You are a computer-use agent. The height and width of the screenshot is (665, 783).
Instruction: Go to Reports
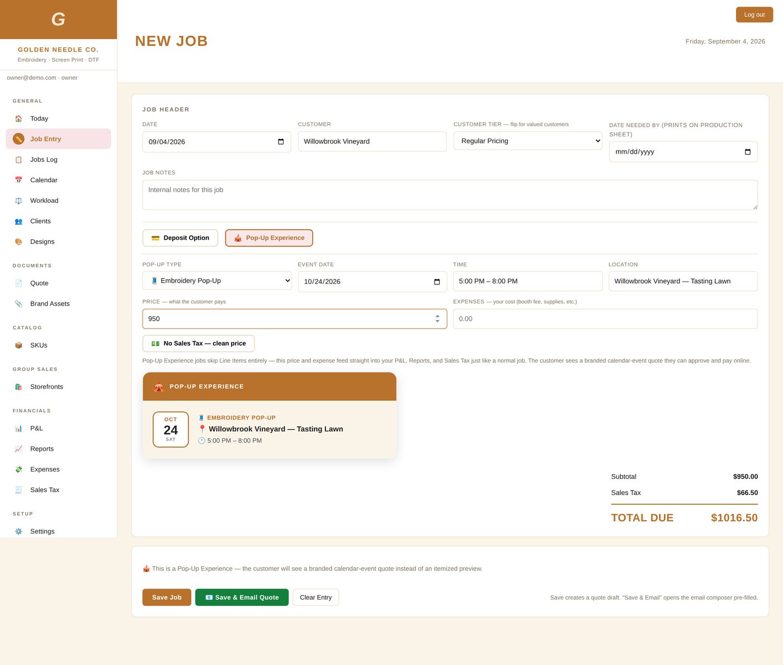coord(58,449)
